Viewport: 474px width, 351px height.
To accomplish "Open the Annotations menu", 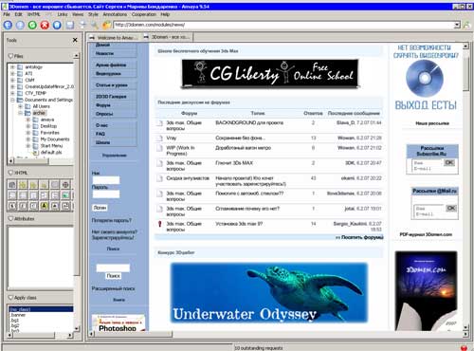I will point(115,14).
